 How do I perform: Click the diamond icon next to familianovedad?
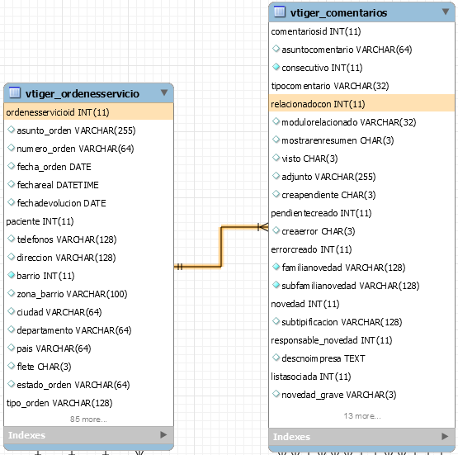276,267
